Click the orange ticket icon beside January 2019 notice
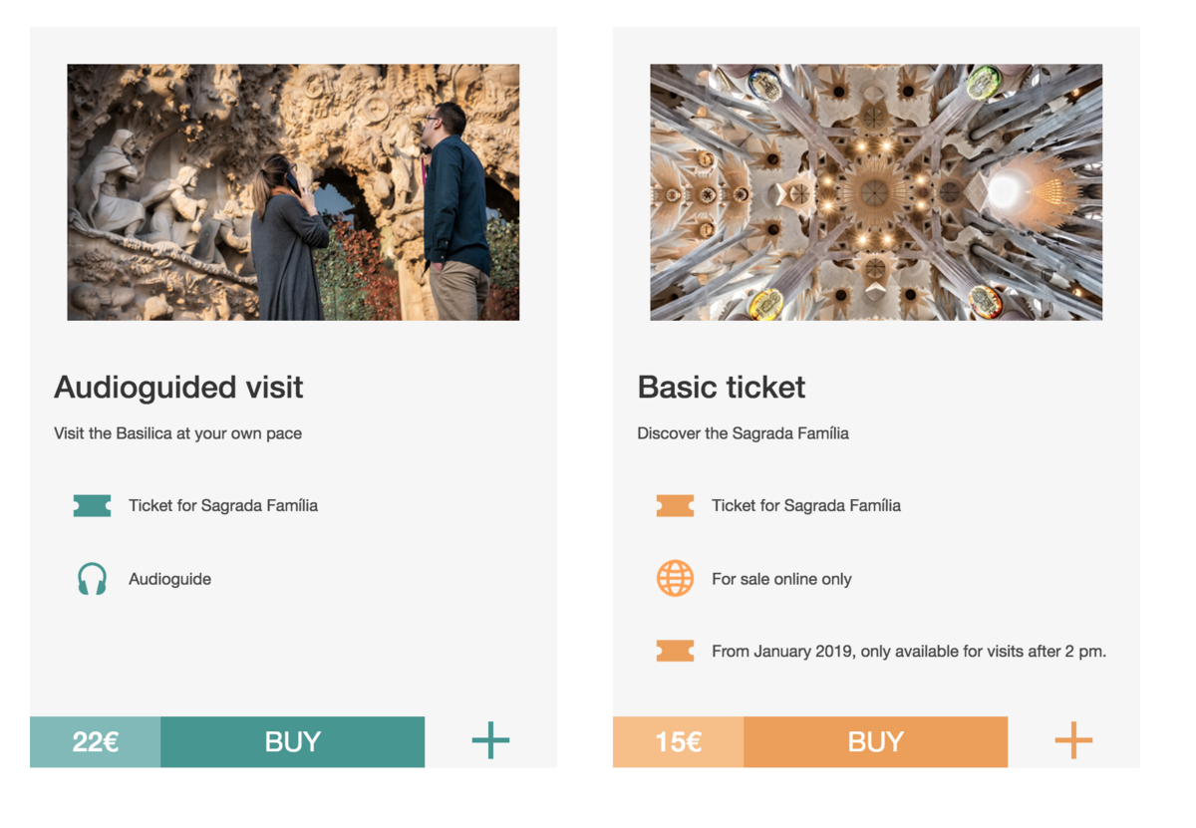The width and height of the screenshot is (1196, 828). [675, 652]
